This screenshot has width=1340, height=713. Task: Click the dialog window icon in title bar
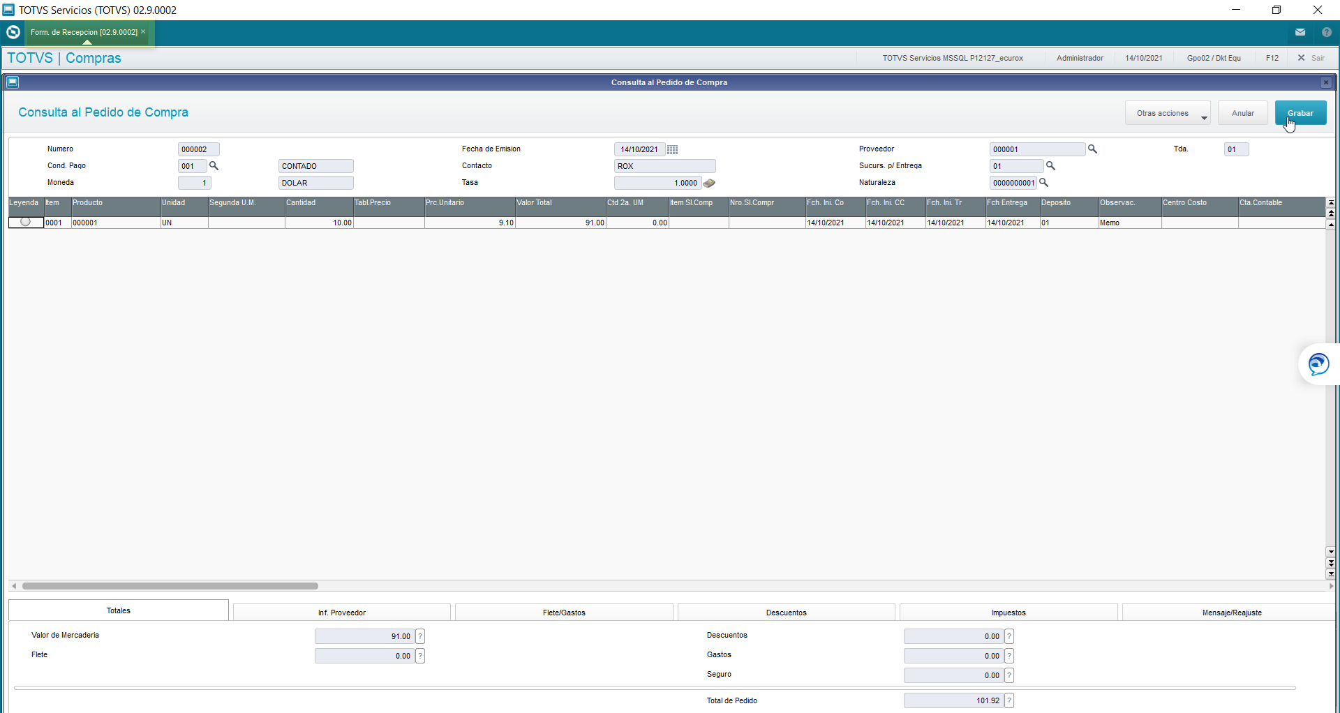(x=13, y=82)
